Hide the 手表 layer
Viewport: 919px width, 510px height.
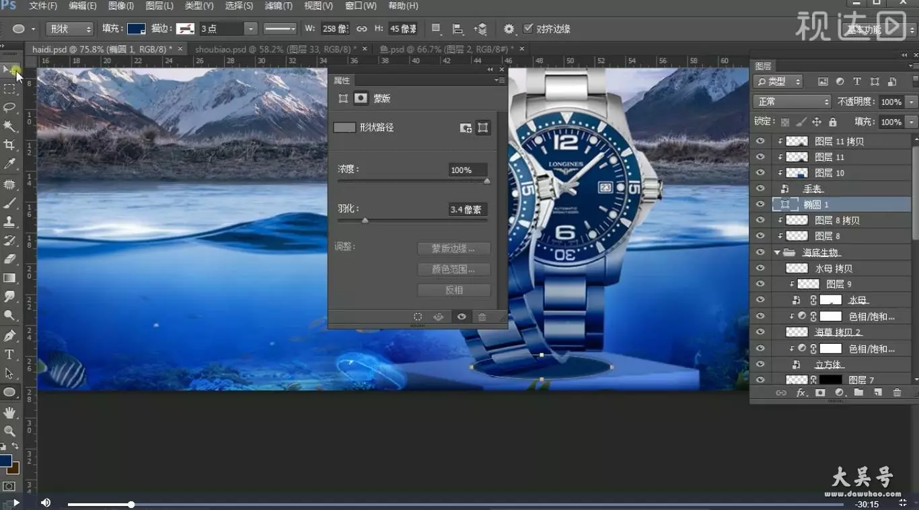(760, 189)
